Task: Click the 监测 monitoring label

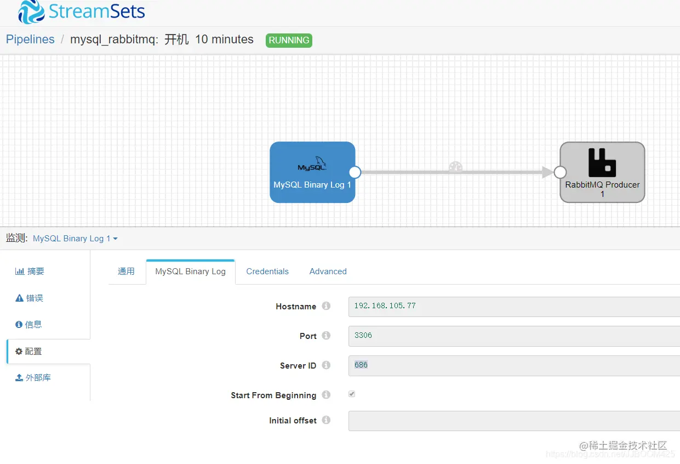Action: point(16,238)
